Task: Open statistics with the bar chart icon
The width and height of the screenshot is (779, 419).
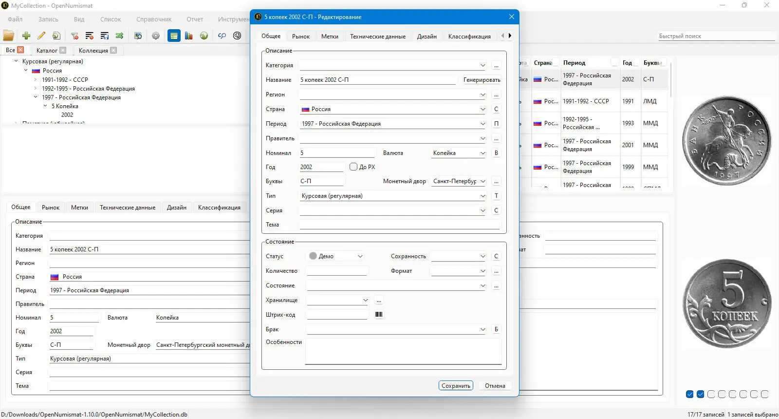Action: coord(189,36)
